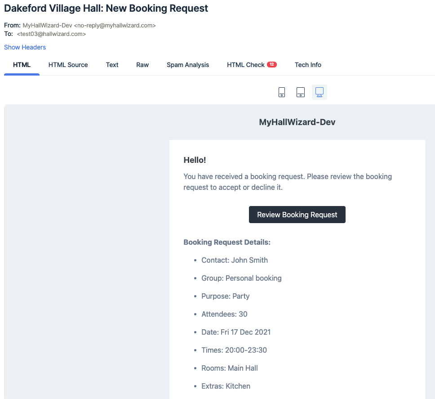Click the MyHallWizard-Dev email header

[x=297, y=122]
